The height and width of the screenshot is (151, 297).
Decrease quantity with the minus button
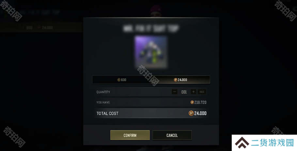(x=175, y=92)
